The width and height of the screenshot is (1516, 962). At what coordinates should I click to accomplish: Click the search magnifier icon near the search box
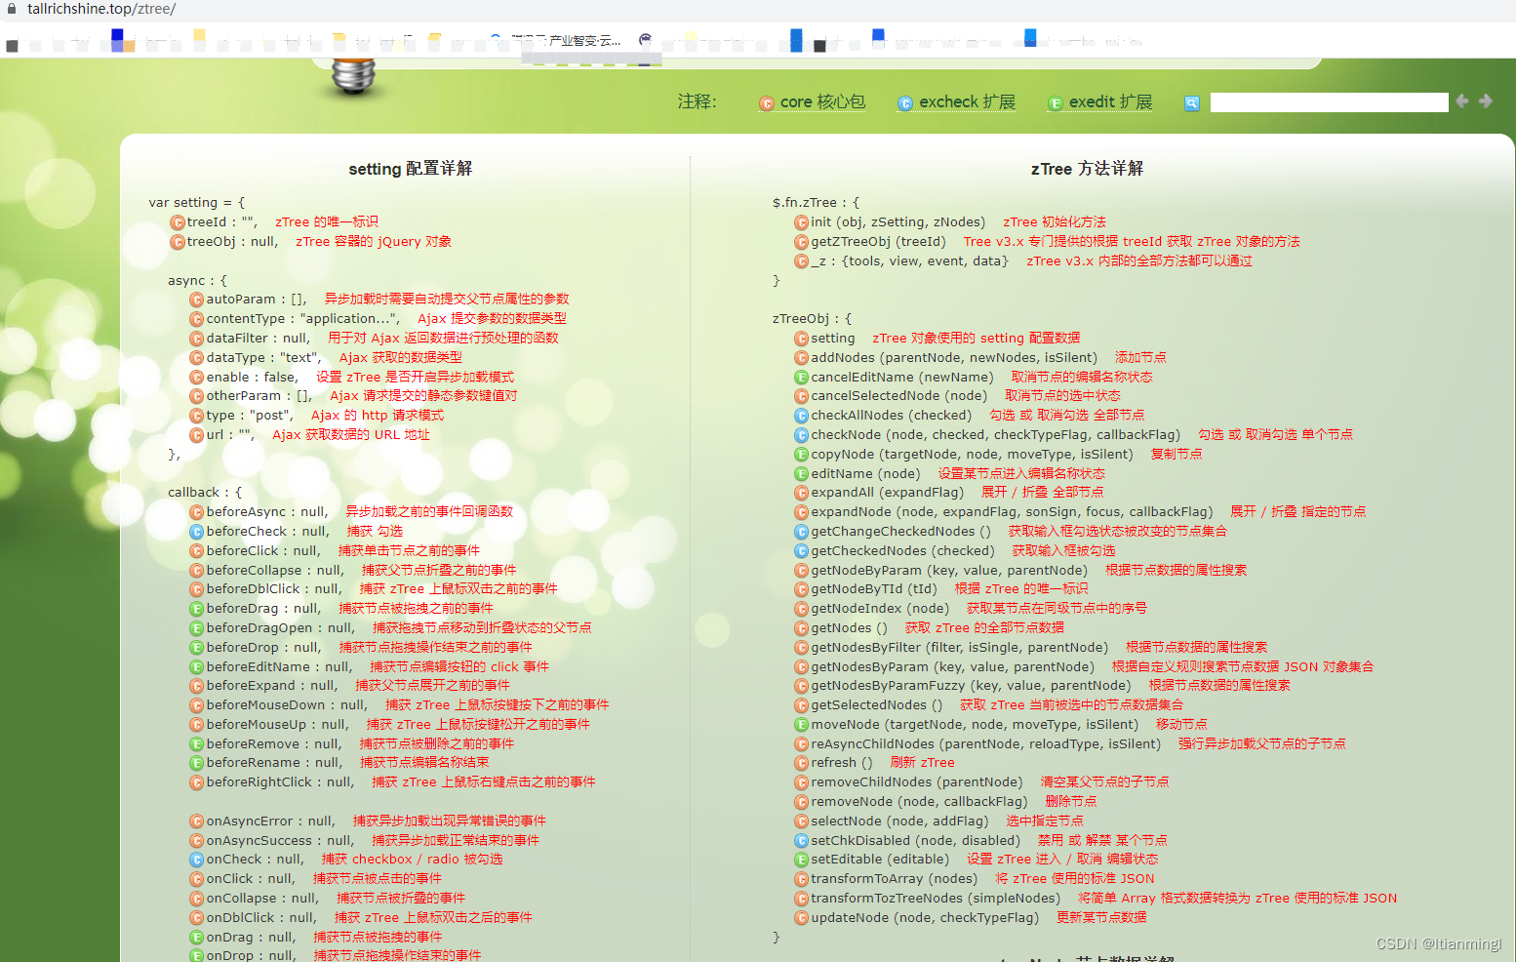pyautogui.click(x=1191, y=102)
